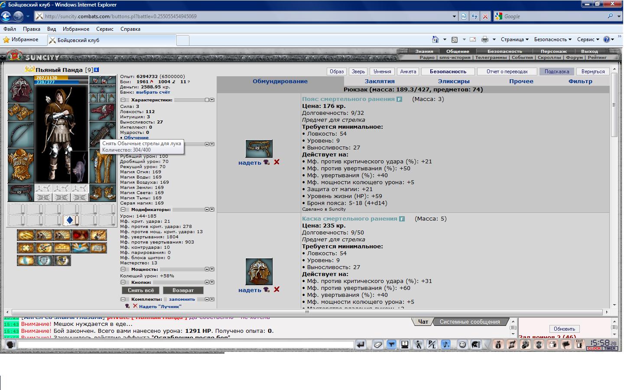Switch to the Заклятия tab
Screen dimensions: 624x390
pos(380,81)
